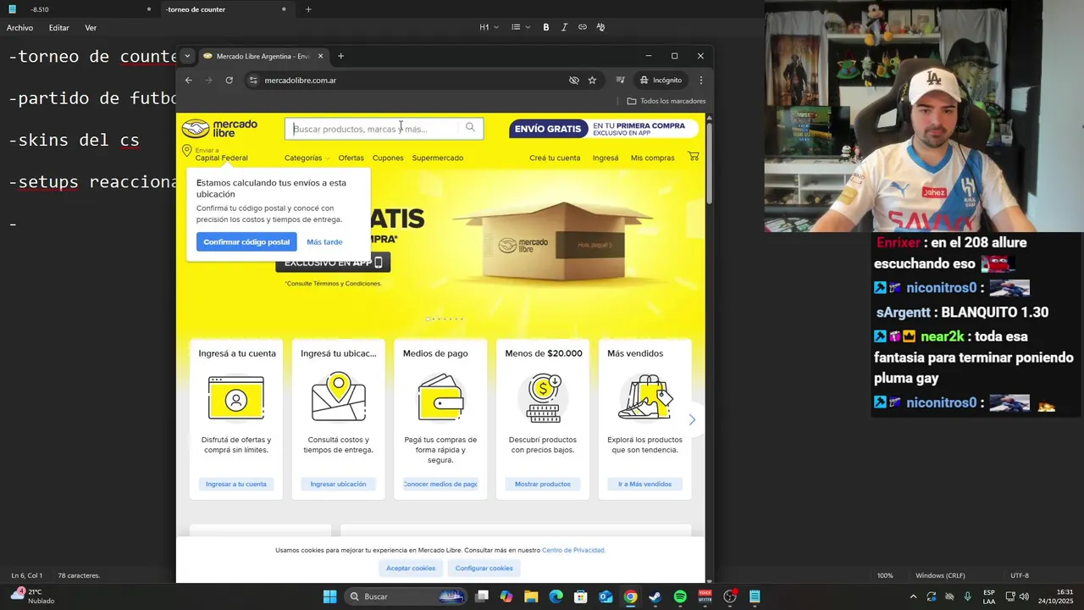Click Conocer medios de pago button
The width and height of the screenshot is (1084, 610).
point(440,484)
